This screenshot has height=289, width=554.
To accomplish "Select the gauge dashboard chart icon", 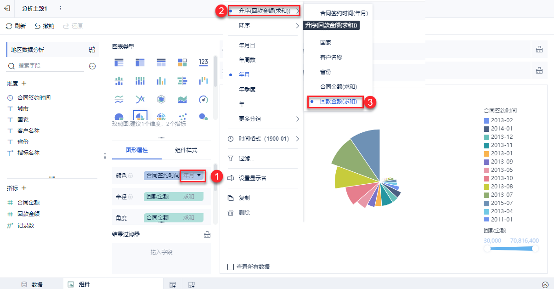I will [204, 99].
